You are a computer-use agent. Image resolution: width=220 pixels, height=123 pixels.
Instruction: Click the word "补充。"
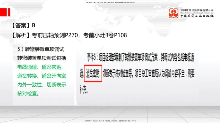[84, 90]
